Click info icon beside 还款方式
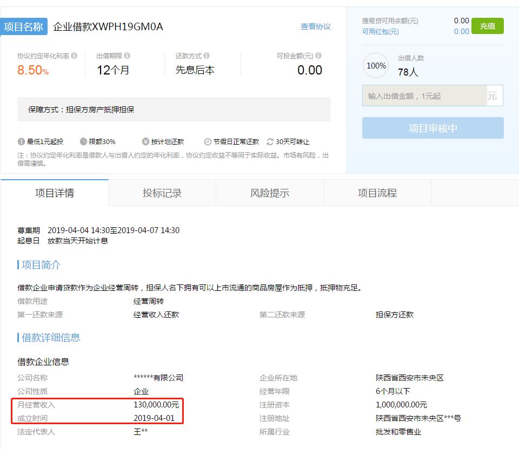Screen dimensions: 519x449 pyautogui.click(x=207, y=56)
